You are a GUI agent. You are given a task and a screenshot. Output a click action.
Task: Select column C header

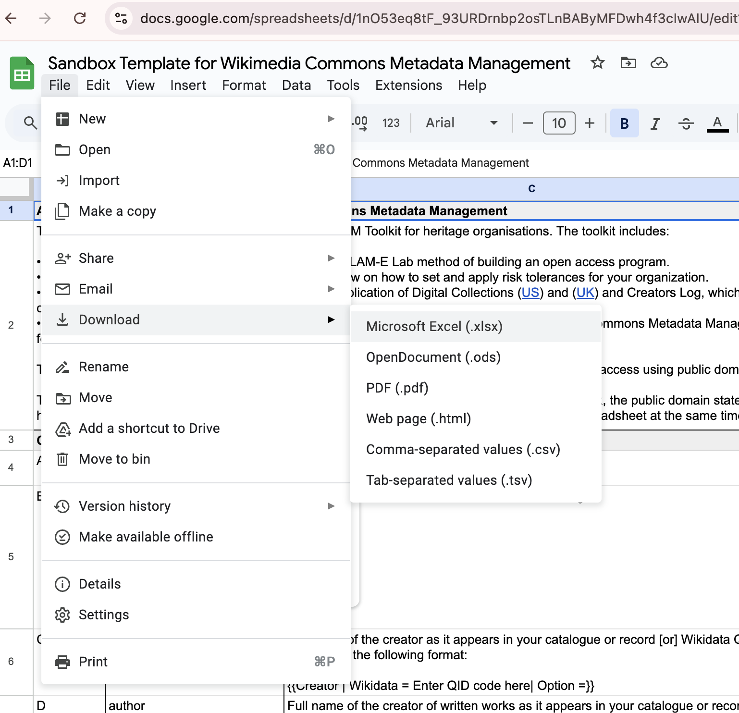tap(531, 188)
